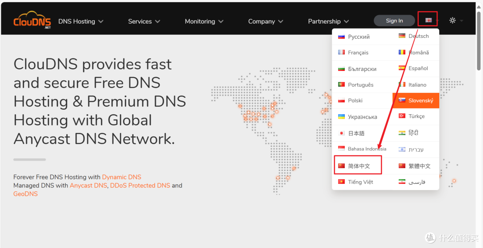The width and height of the screenshot is (483, 248).
Task: Click the Vietnamese flag icon
Action: tap(341, 182)
